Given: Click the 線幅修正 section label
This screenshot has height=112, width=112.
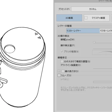Looking at the screenshot, I should (x=62, y=58).
